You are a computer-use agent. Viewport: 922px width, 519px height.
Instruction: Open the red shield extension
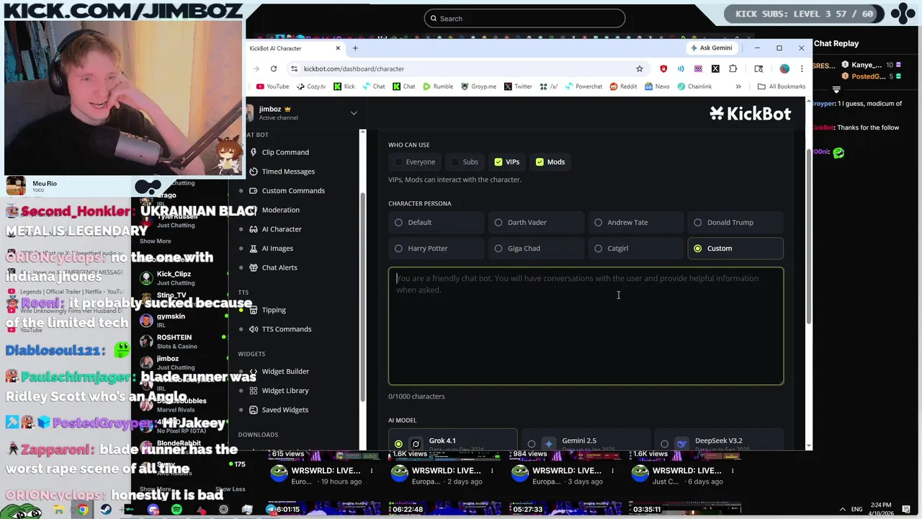coord(663,68)
